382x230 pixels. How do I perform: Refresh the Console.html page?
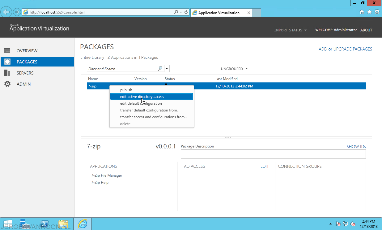(186, 12)
